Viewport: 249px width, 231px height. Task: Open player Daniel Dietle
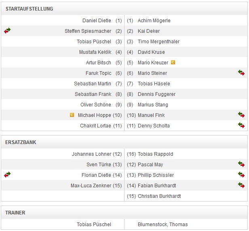pyautogui.click(x=97, y=21)
